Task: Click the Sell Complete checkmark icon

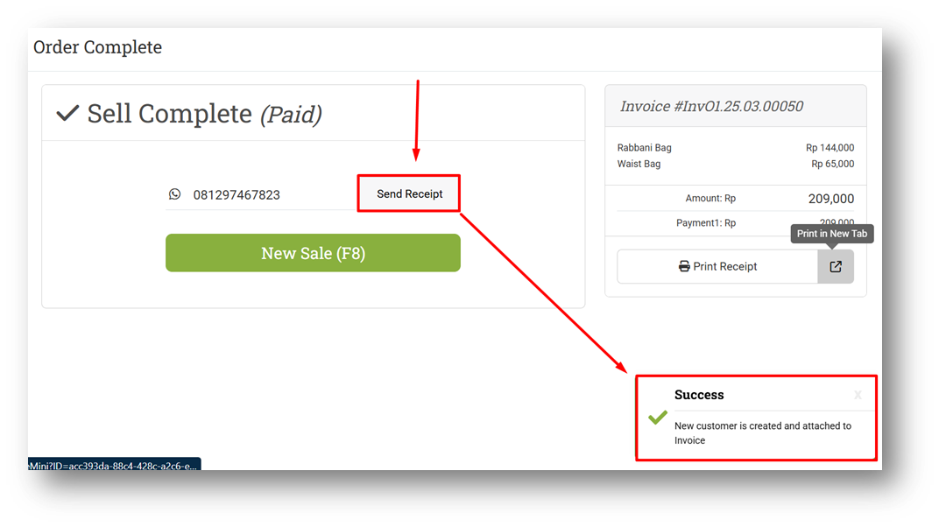Action: (x=67, y=112)
